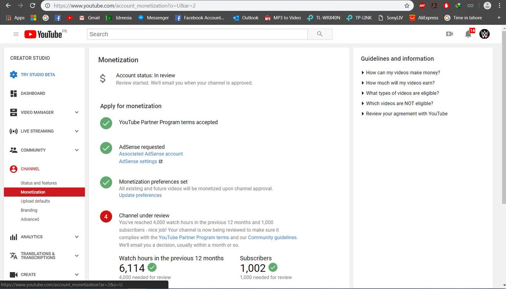Expand the Create section
506x289 pixels.
coord(77,274)
